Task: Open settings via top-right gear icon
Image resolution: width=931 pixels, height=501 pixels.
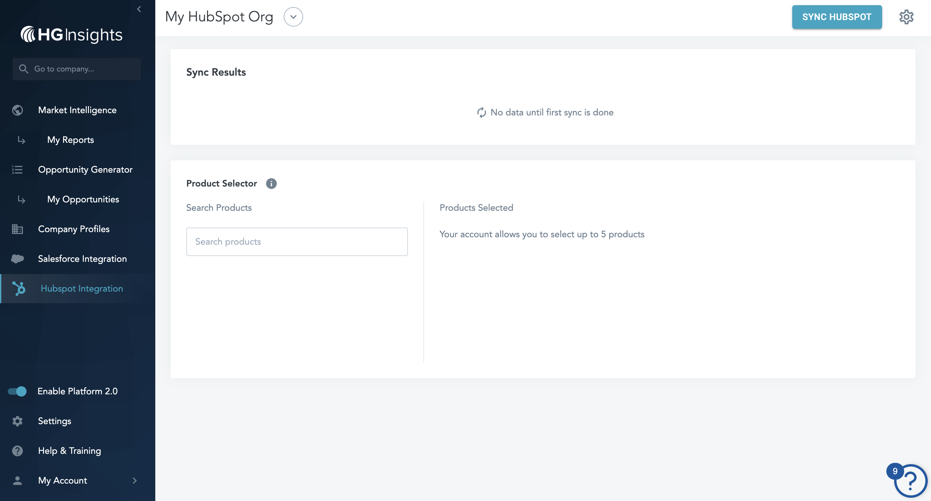Action: coord(906,17)
